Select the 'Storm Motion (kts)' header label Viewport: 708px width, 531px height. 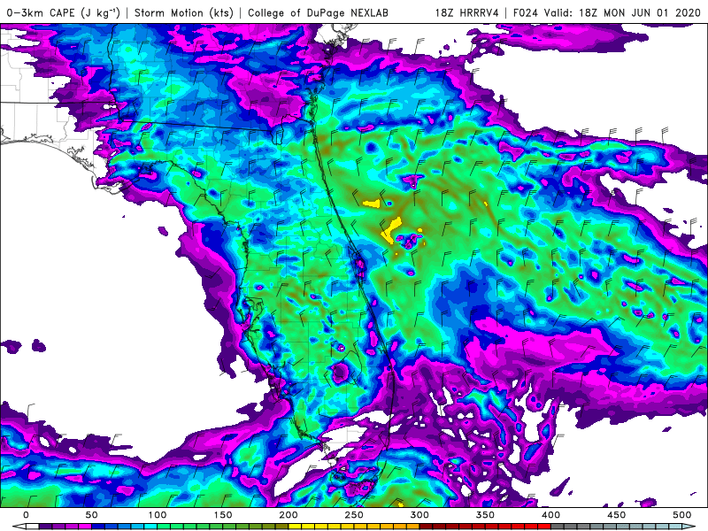[x=184, y=12]
